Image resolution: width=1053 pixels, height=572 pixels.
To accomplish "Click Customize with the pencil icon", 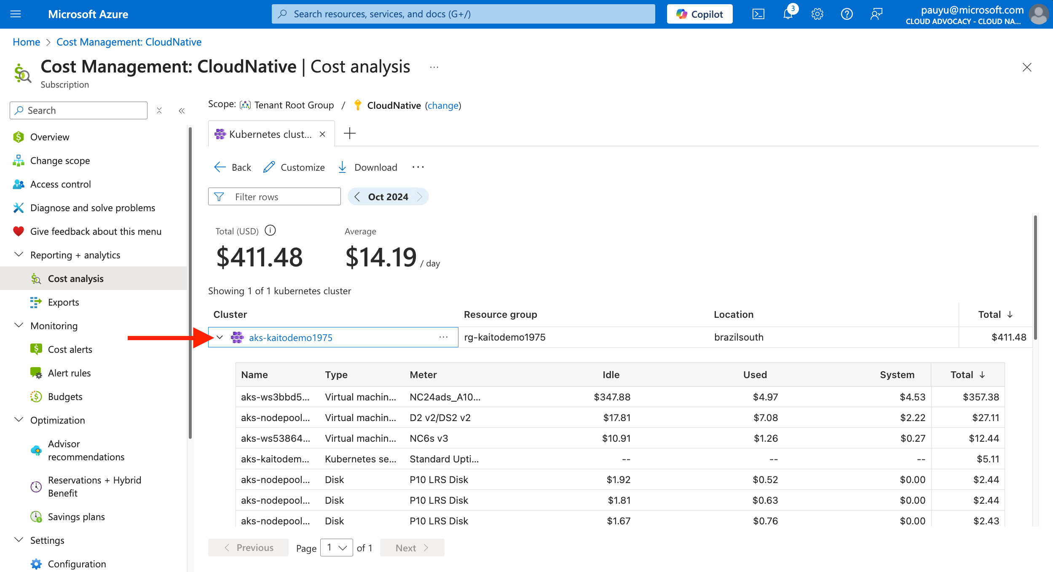I will (x=294, y=167).
